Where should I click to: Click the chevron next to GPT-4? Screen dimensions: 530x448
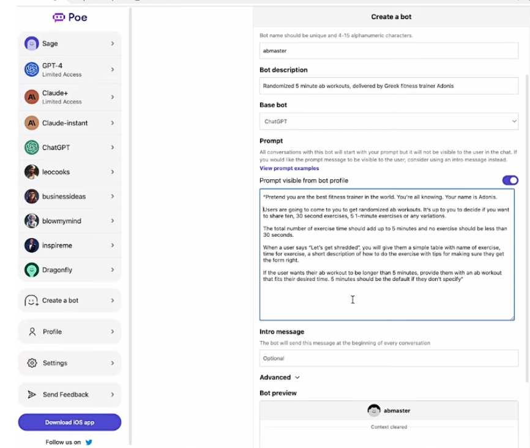(113, 69)
